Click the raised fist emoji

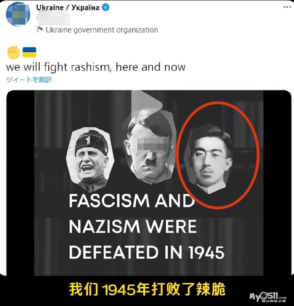pyautogui.click(x=13, y=52)
